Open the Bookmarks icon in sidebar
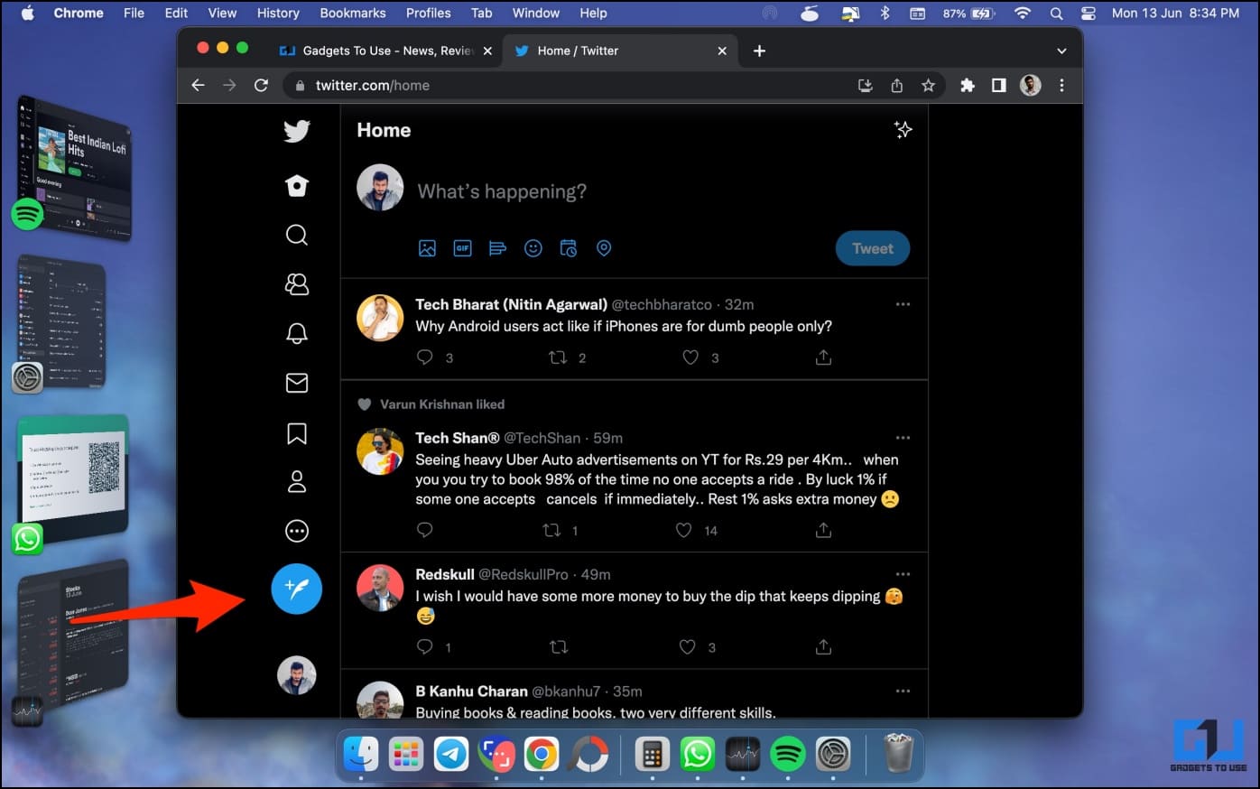The width and height of the screenshot is (1260, 789). point(297,433)
